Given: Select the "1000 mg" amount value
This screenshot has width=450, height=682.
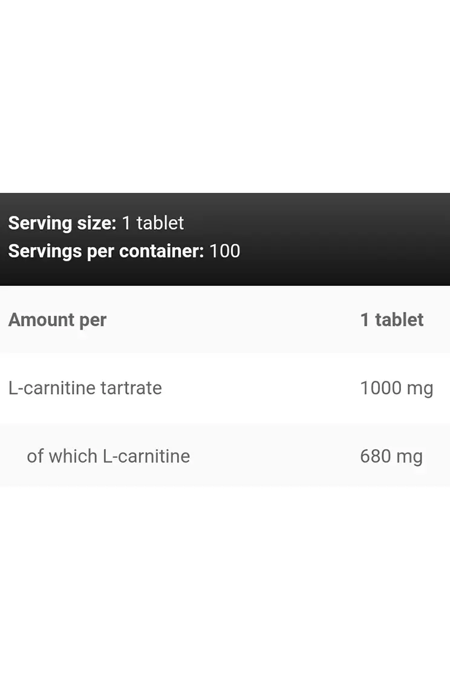Looking at the screenshot, I should click(x=396, y=388).
